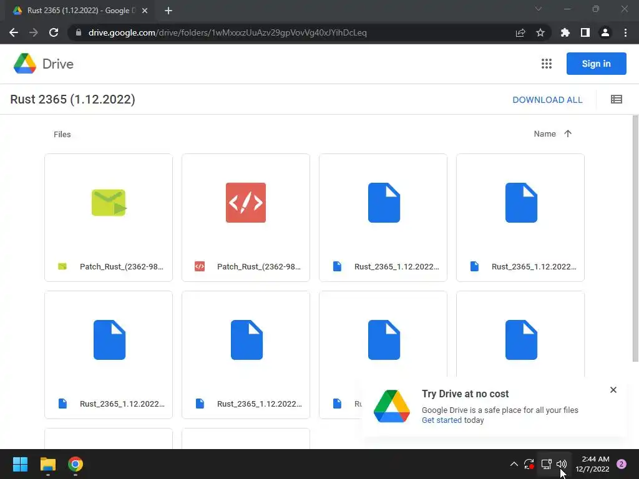639x479 pixels.
Task: Click Get started link
Action: tap(442, 420)
